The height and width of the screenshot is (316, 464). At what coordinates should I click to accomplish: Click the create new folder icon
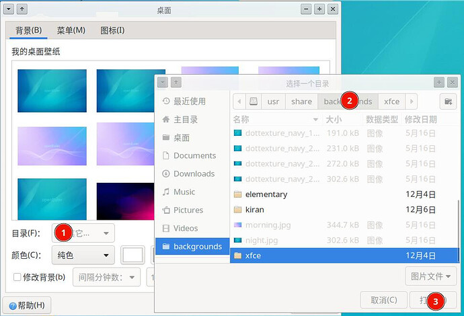pos(447,102)
